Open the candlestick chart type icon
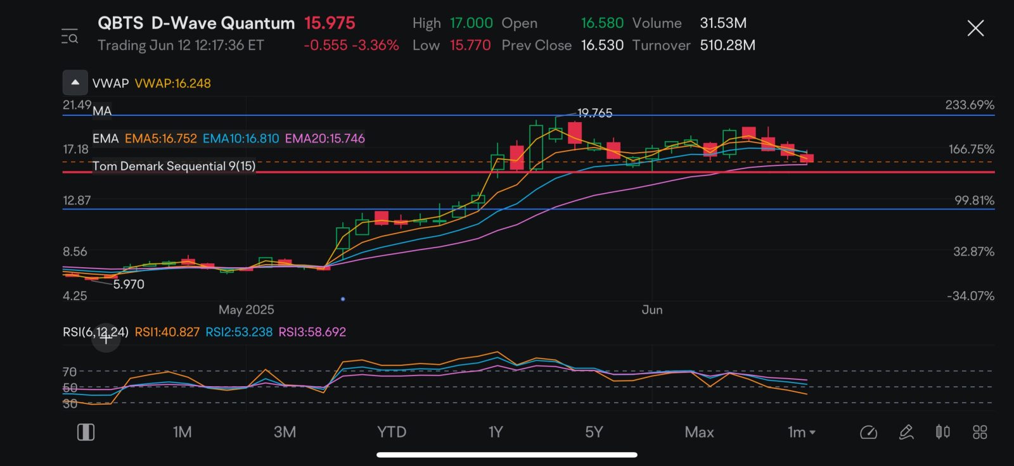The width and height of the screenshot is (1014, 466). click(942, 432)
